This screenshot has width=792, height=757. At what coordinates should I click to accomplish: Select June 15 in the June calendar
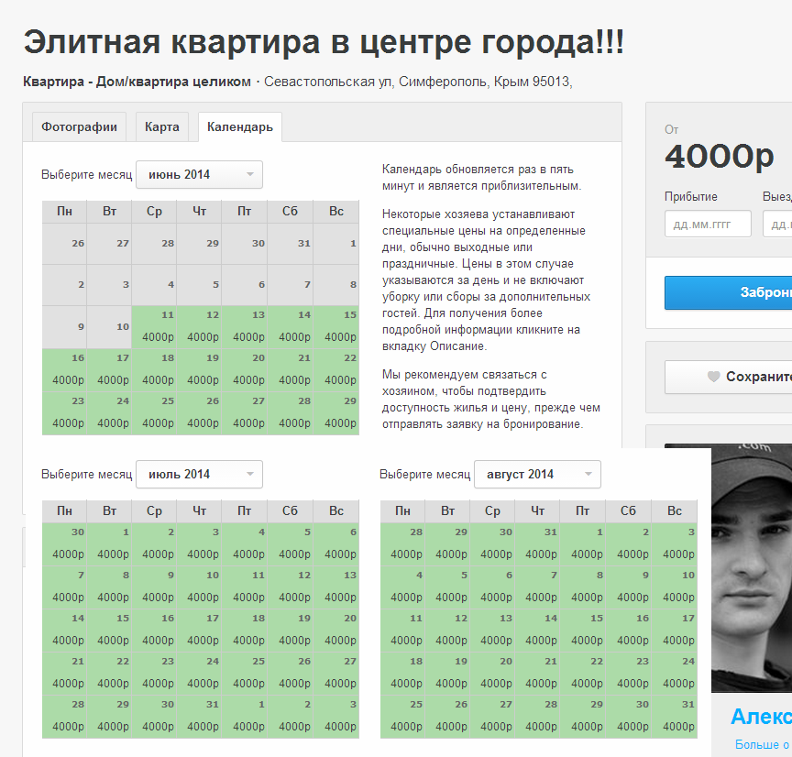[337, 327]
